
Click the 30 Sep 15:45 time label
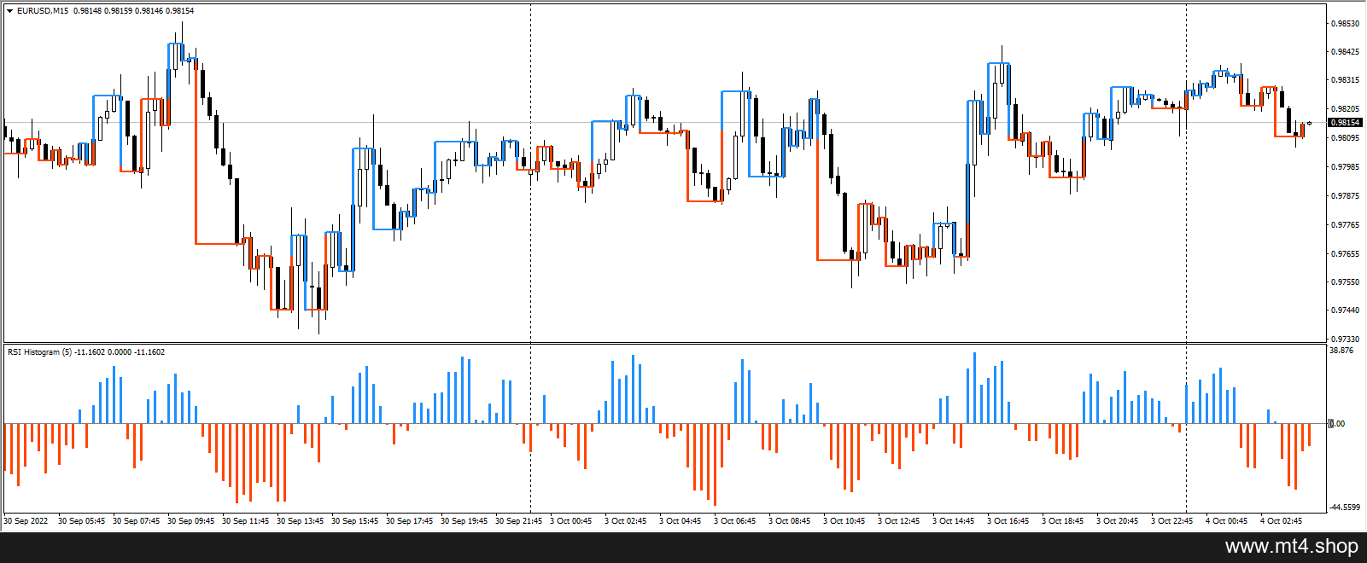click(355, 521)
